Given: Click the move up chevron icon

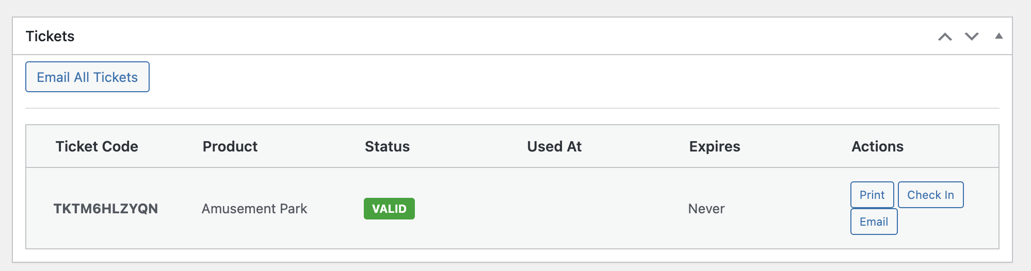Looking at the screenshot, I should [x=945, y=37].
